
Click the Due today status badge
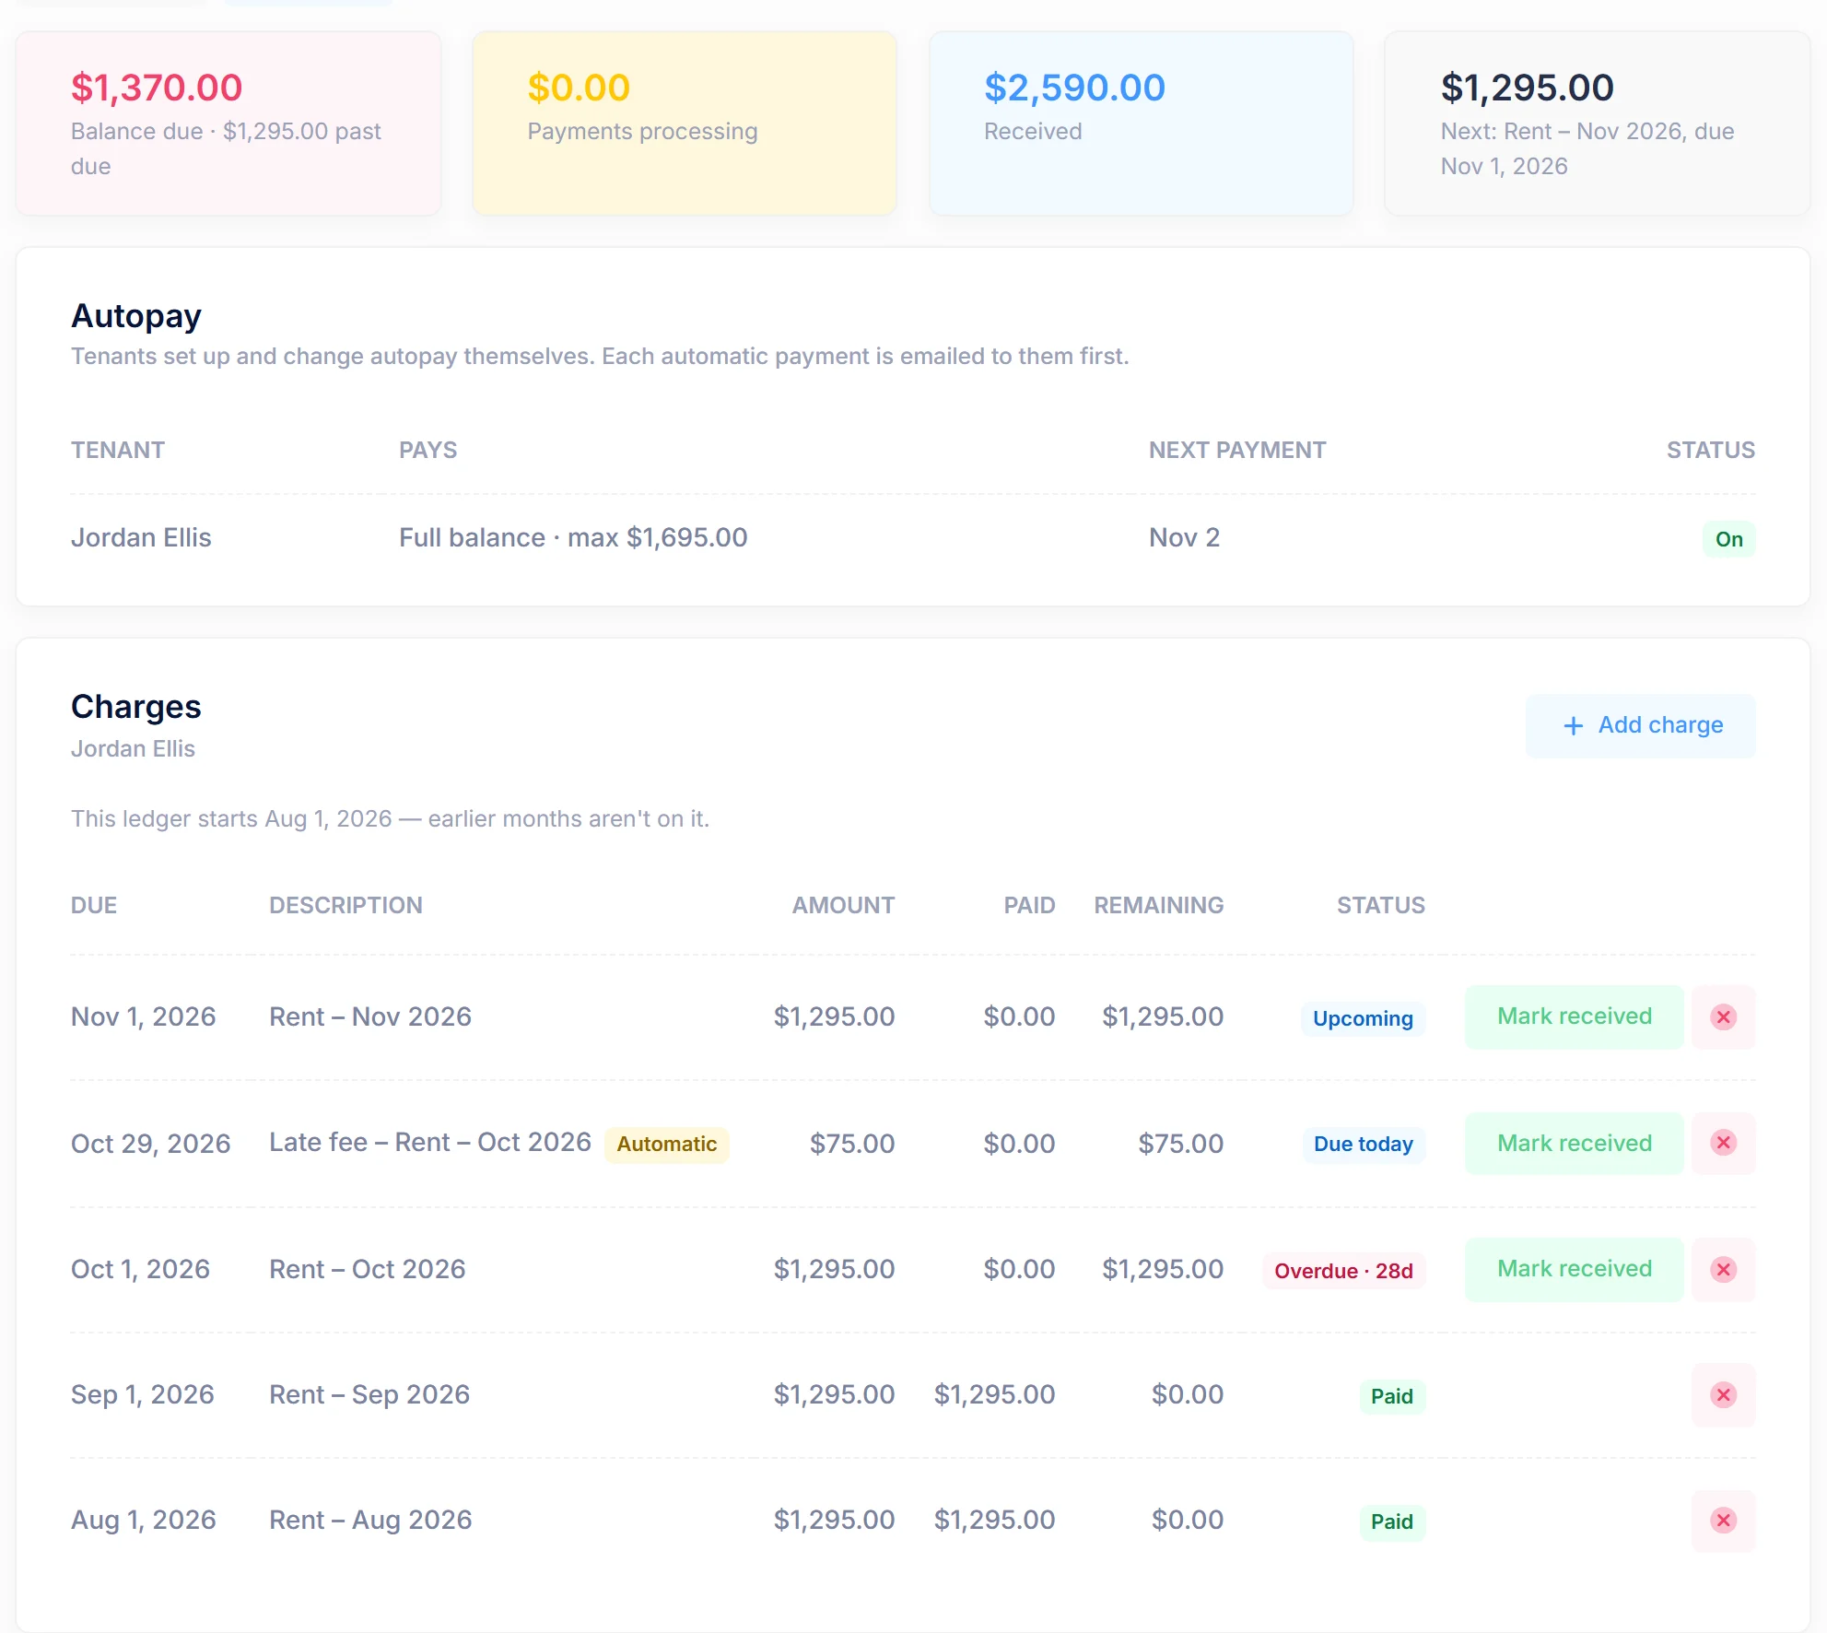(1363, 1144)
